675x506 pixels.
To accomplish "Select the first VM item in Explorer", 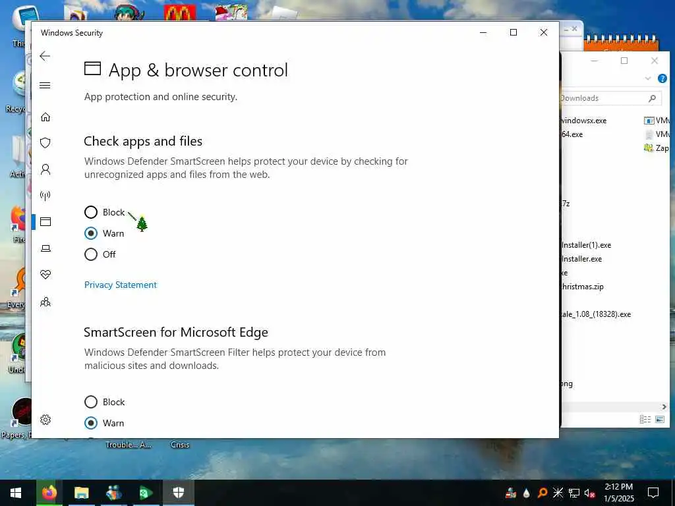I will 657,121.
